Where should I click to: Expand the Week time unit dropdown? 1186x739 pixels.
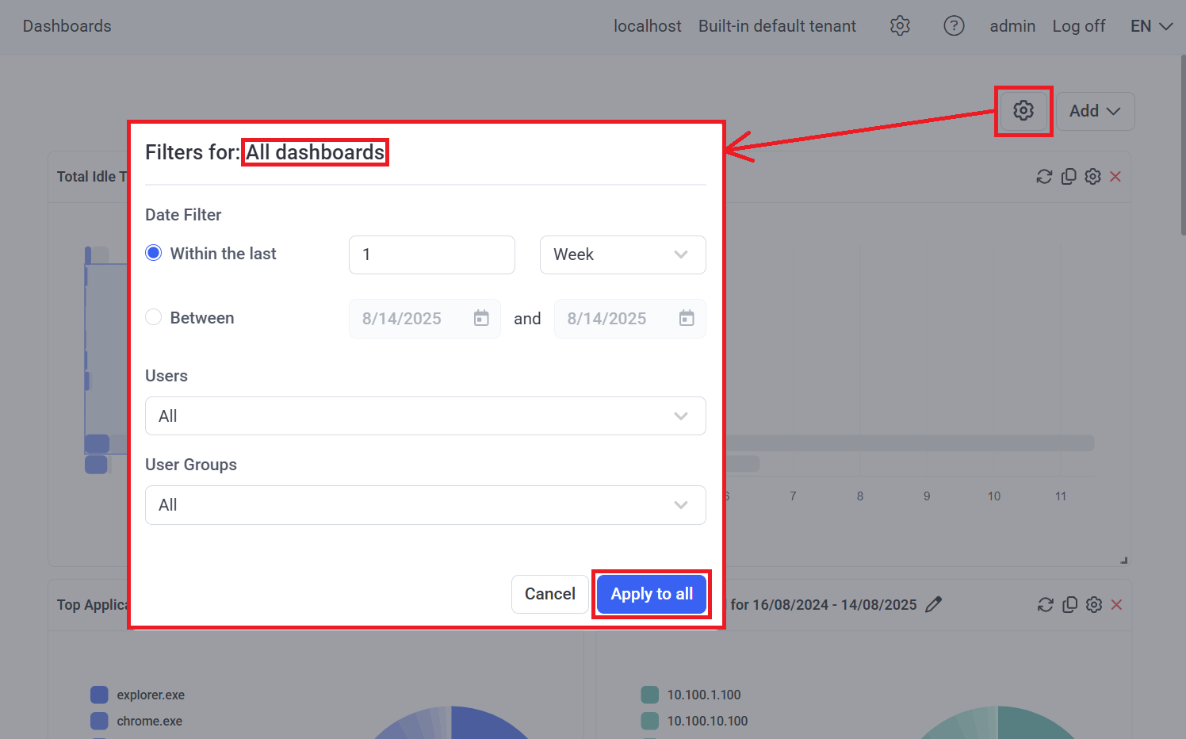(x=622, y=255)
